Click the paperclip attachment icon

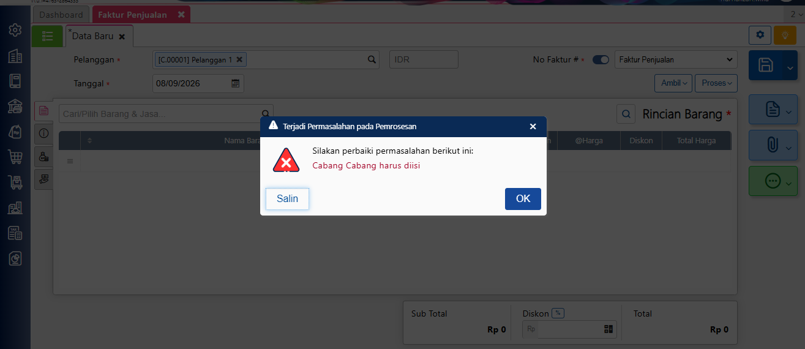coord(773,145)
